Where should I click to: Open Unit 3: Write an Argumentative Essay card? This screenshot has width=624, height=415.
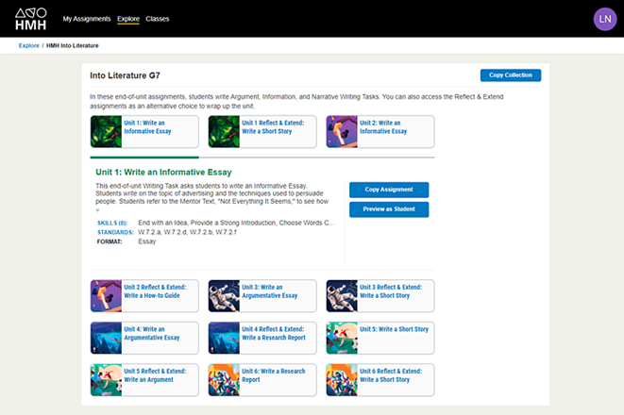pos(262,296)
